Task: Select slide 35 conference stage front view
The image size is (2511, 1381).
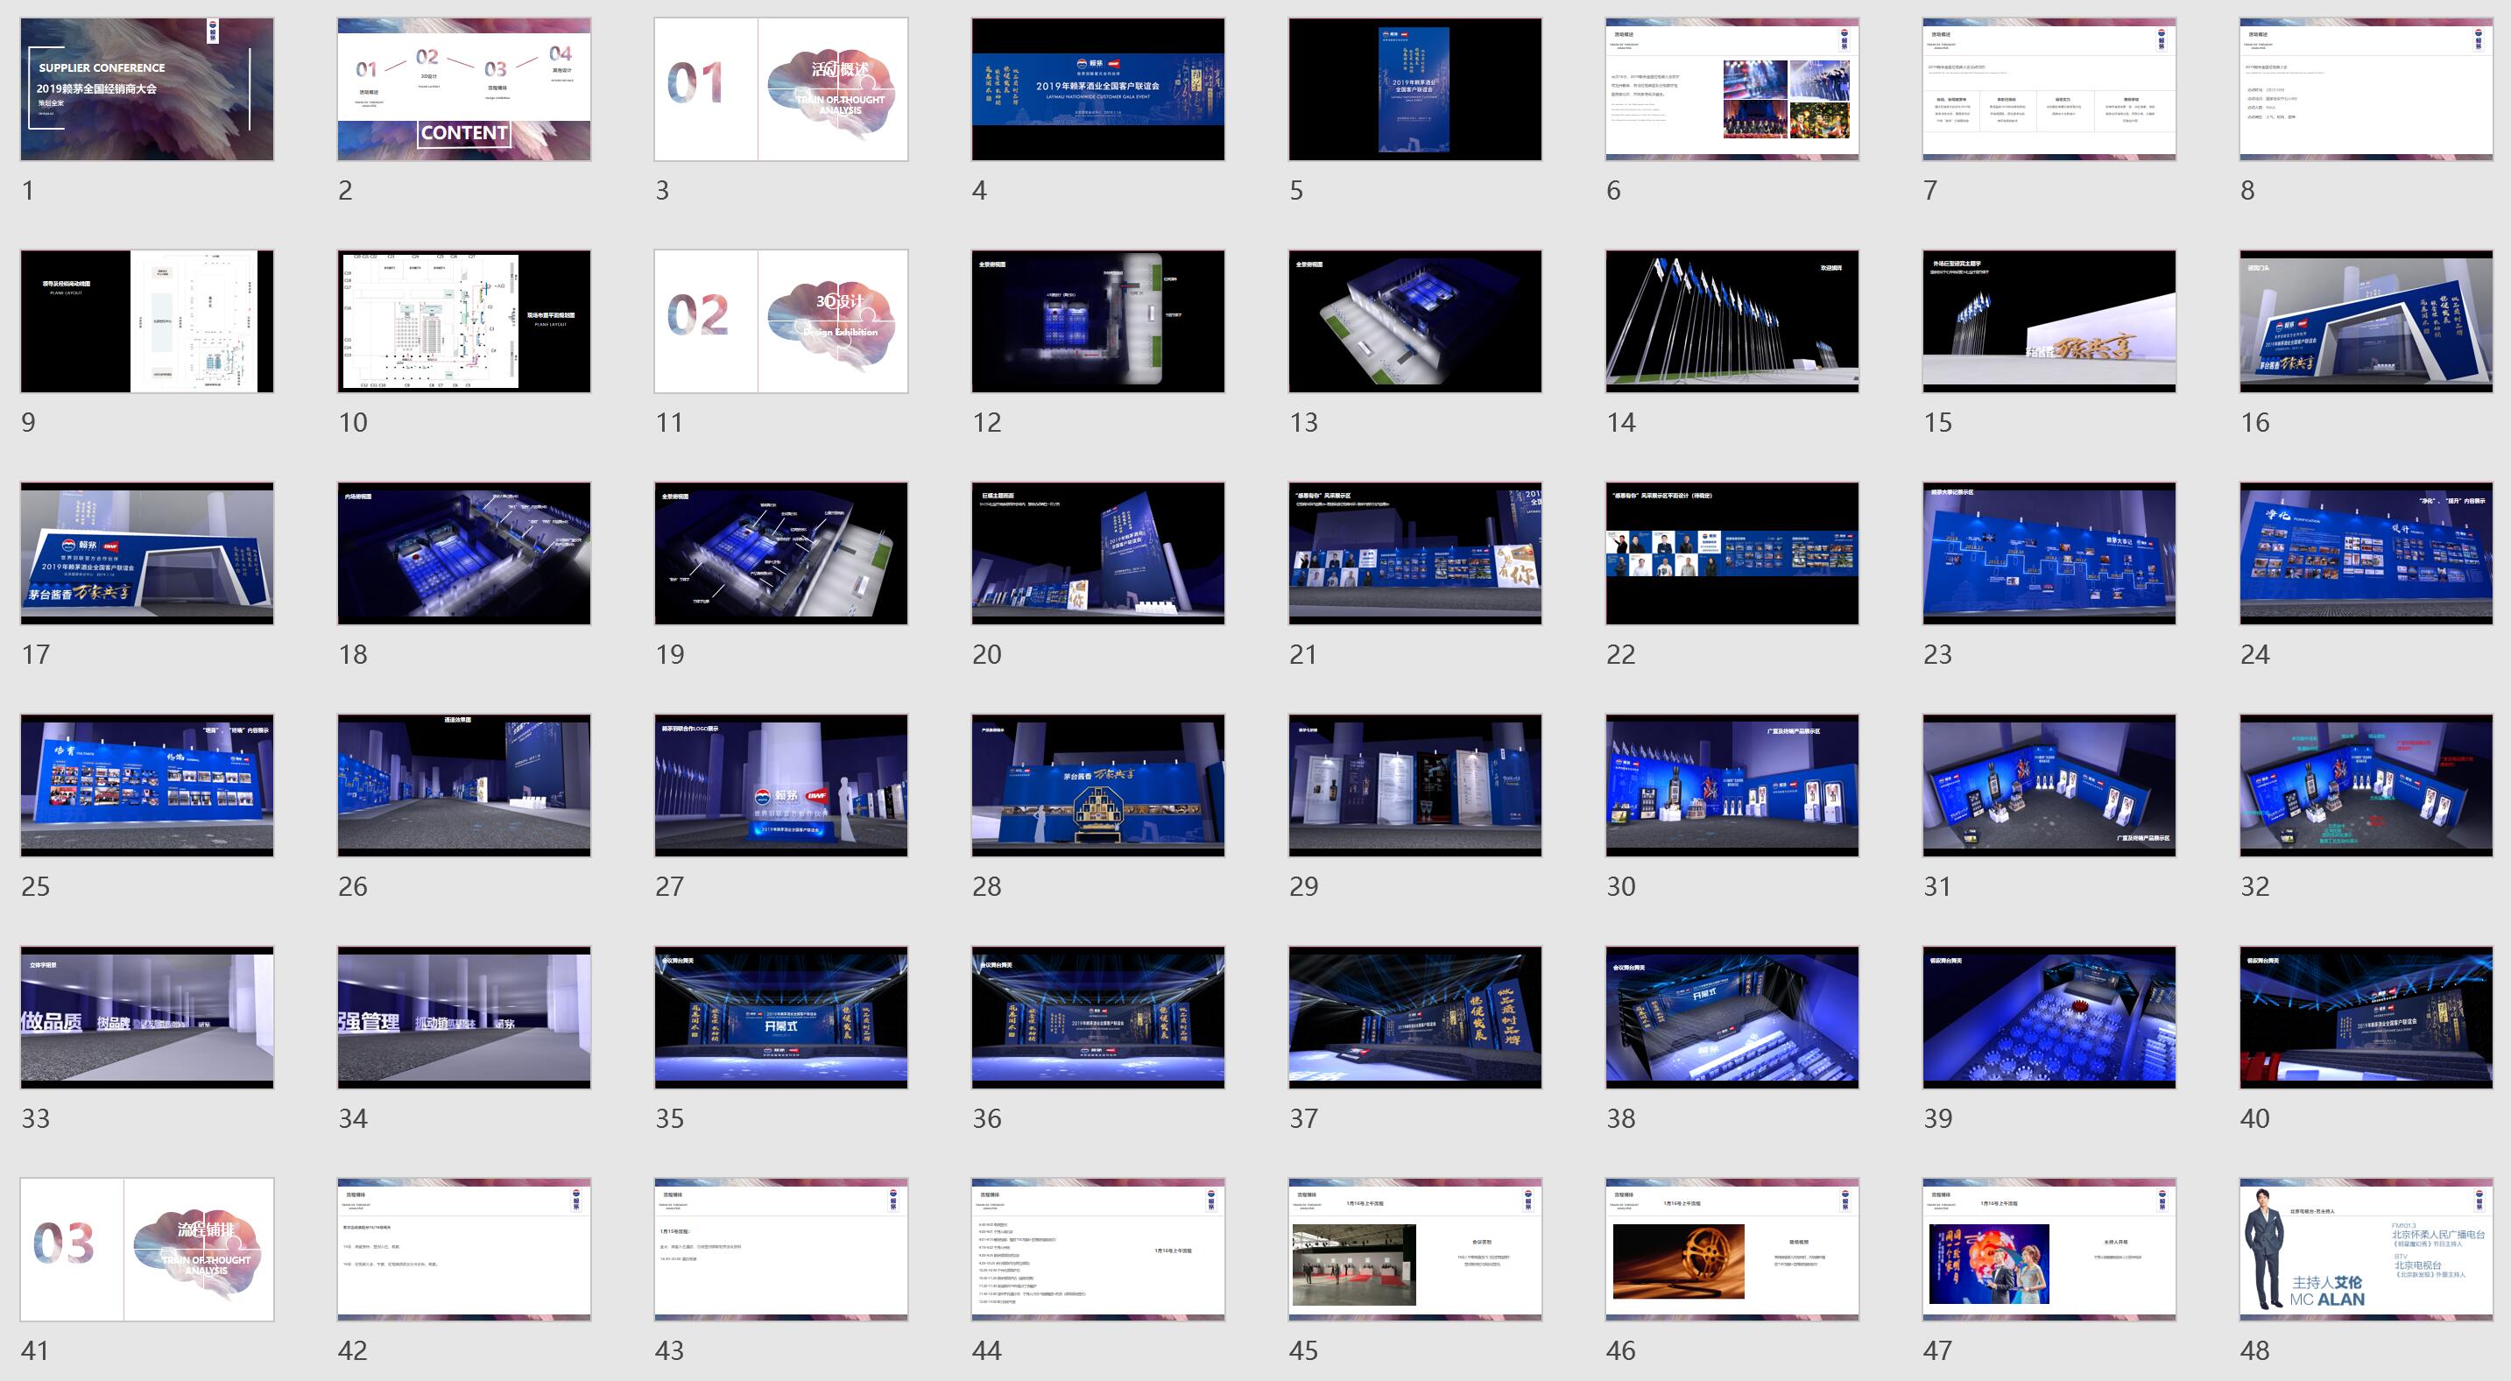Action: (780, 1017)
